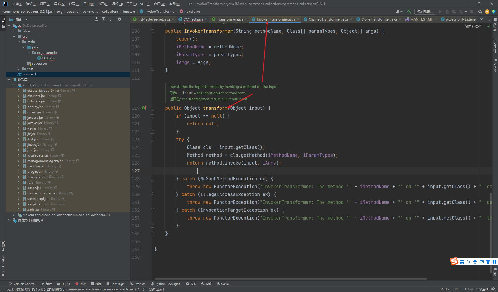The image size is (498, 292).
Task: Open Version Control tool window button
Action: (22, 284)
